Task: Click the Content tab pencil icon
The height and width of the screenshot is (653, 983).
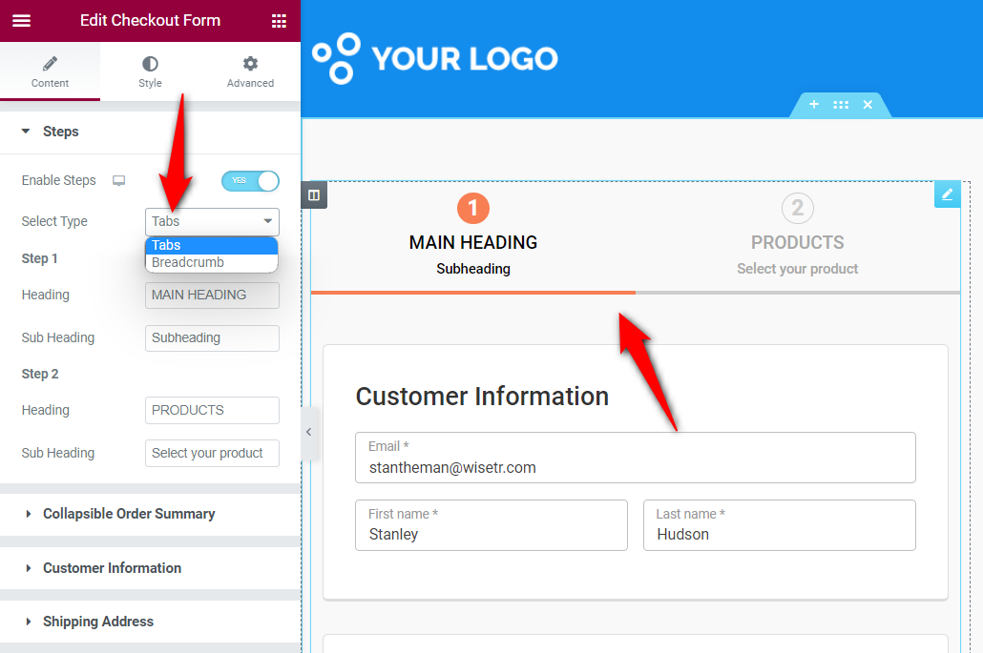Action: (x=51, y=63)
